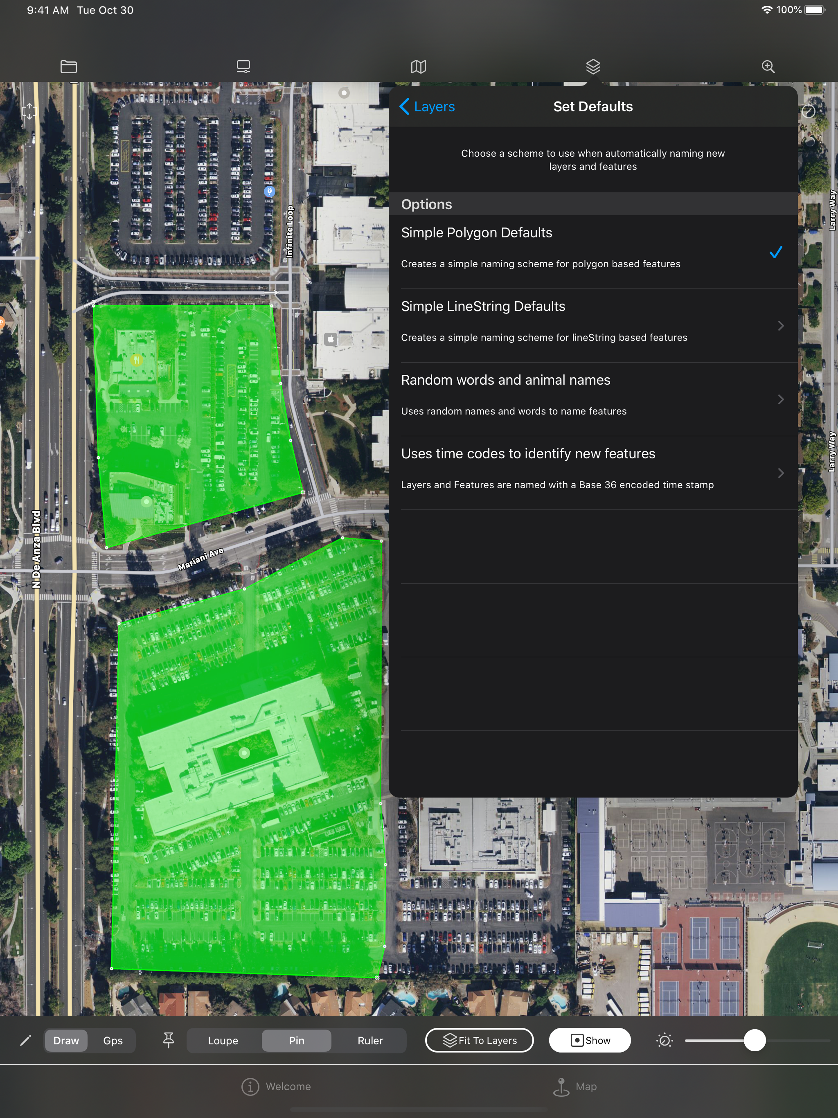
Task: Switch to Loupe segment
Action: pyautogui.click(x=223, y=1040)
